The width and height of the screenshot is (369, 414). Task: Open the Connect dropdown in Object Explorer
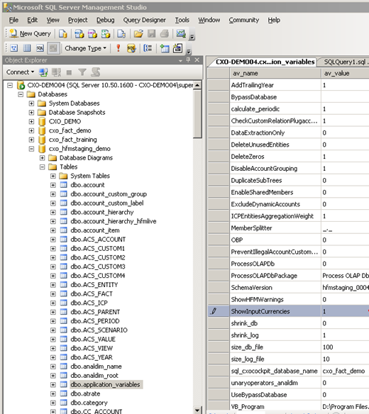click(x=21, y=72)
